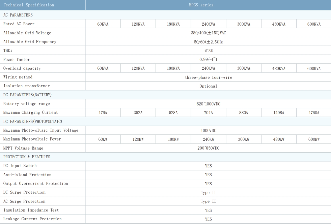
Task: Click 120KW in Maximum Photovoltaic Power row
Action: point(138,139)
